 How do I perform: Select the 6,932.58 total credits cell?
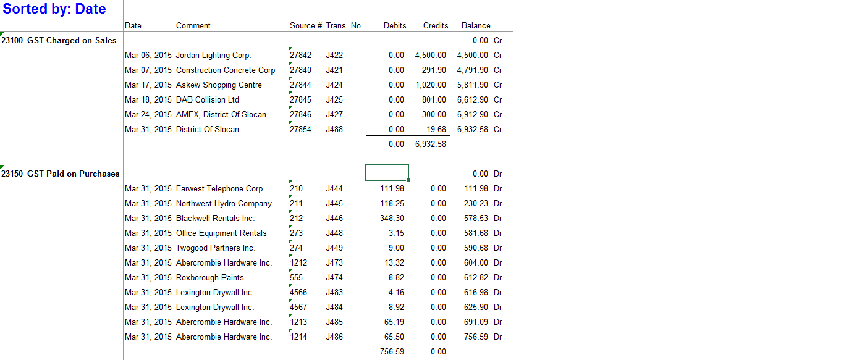[431, 144]
